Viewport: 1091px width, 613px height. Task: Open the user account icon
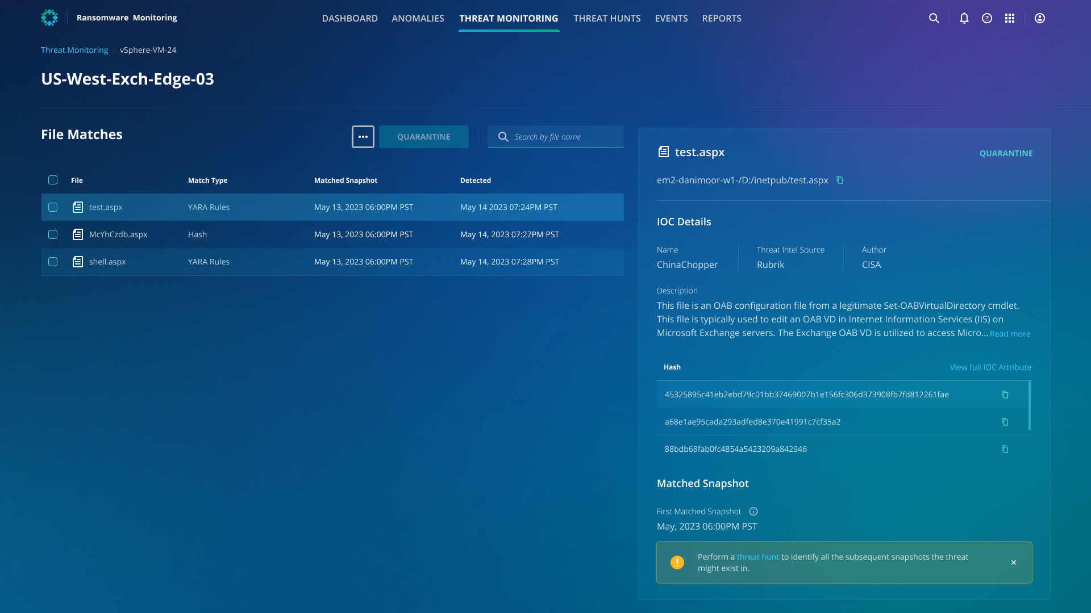pyautogui.click(x=1040, y=18)
